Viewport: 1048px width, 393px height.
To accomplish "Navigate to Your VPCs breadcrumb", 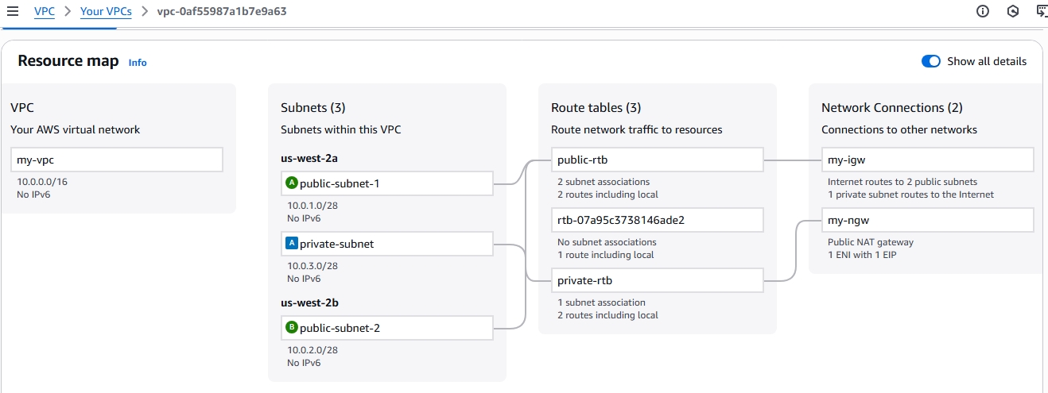I will 106,12.
